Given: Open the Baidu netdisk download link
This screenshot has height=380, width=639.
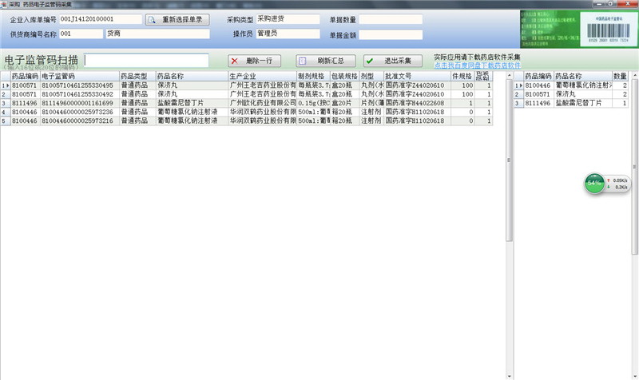Looking at the screenshot, I should point(477,65).
